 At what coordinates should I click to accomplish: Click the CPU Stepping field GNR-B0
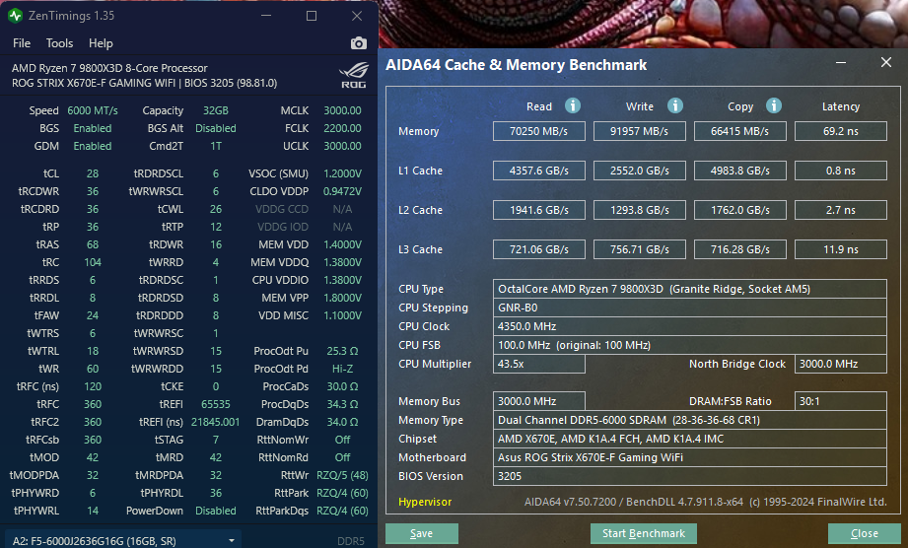[x=690, y=308]
